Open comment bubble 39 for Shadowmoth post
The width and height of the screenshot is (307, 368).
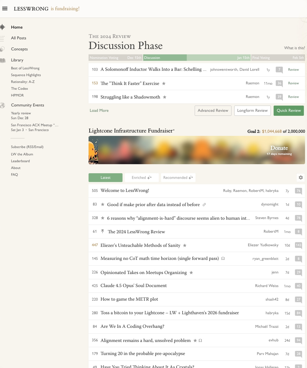tap(279, 97)
